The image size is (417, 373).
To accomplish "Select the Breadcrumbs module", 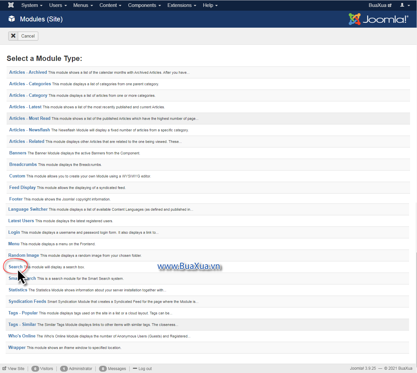I will tap(23, 164).
